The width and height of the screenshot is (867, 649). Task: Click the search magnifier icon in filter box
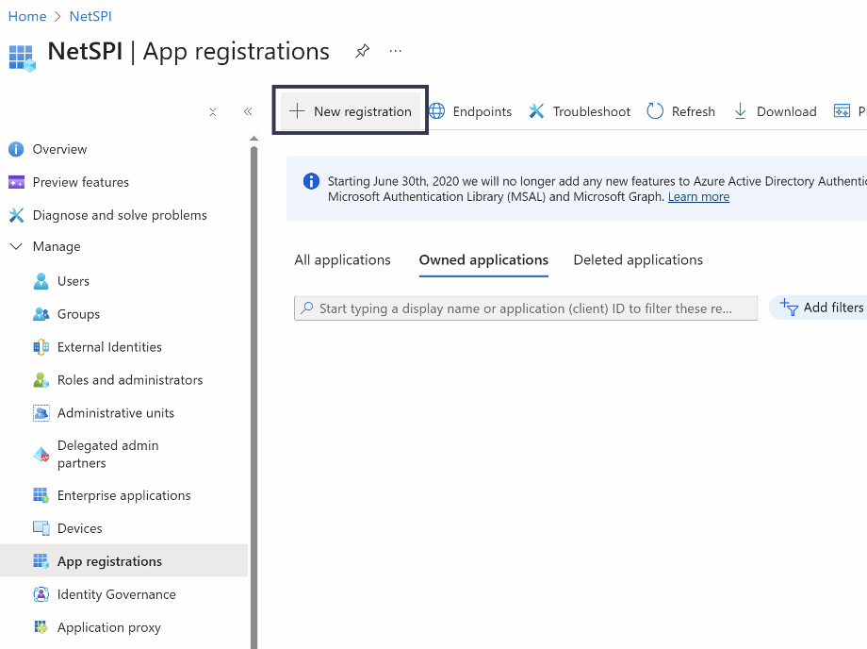306,308
